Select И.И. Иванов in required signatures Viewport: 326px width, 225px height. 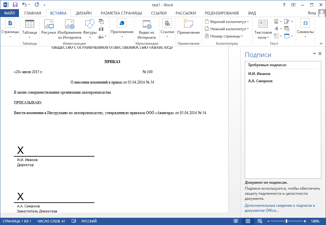click(259, 74)
